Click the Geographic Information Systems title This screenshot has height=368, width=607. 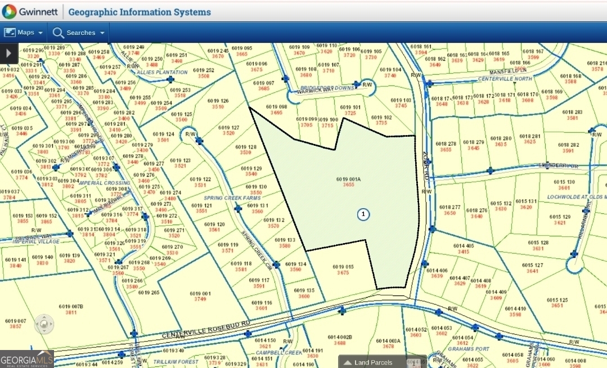(140, 12)
